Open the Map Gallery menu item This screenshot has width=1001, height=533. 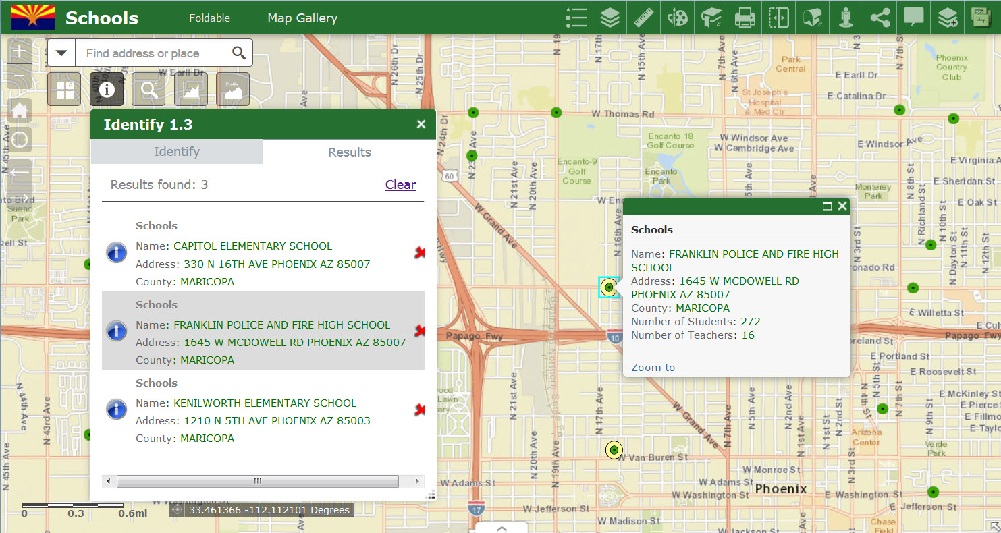[x=302, y=18]
